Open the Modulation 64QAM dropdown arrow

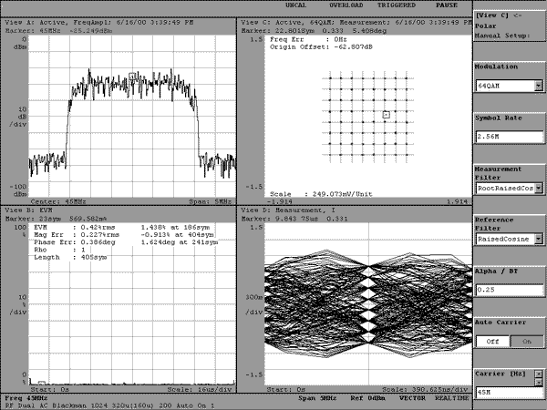539,86
